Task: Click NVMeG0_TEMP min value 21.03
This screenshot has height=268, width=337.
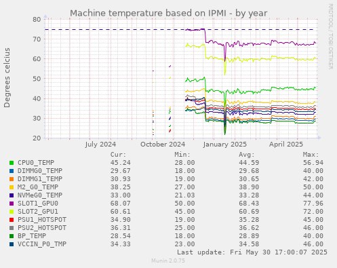Action: (184, 195)
